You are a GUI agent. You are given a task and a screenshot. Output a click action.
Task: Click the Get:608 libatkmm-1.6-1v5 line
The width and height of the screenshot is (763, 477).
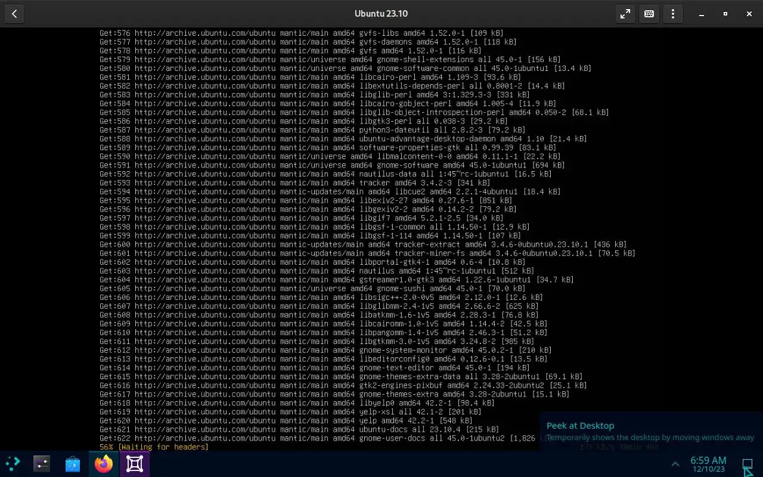click(x=319, y=315)
